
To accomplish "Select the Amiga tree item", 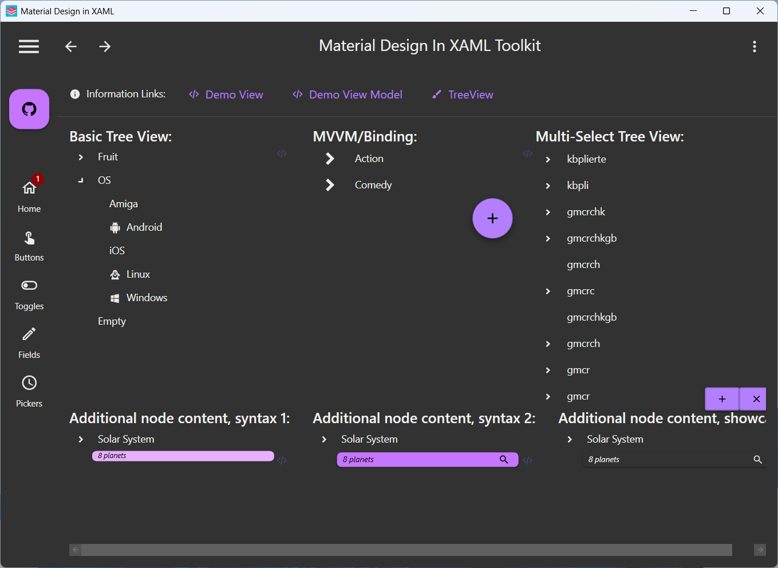I will tap(124, 204).
